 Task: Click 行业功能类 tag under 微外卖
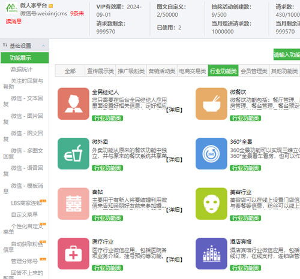pos(107,168)
